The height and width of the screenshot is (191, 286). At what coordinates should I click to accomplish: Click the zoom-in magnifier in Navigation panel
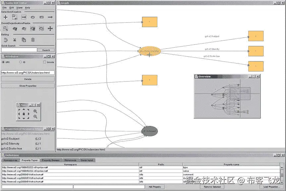pos(35,111)
